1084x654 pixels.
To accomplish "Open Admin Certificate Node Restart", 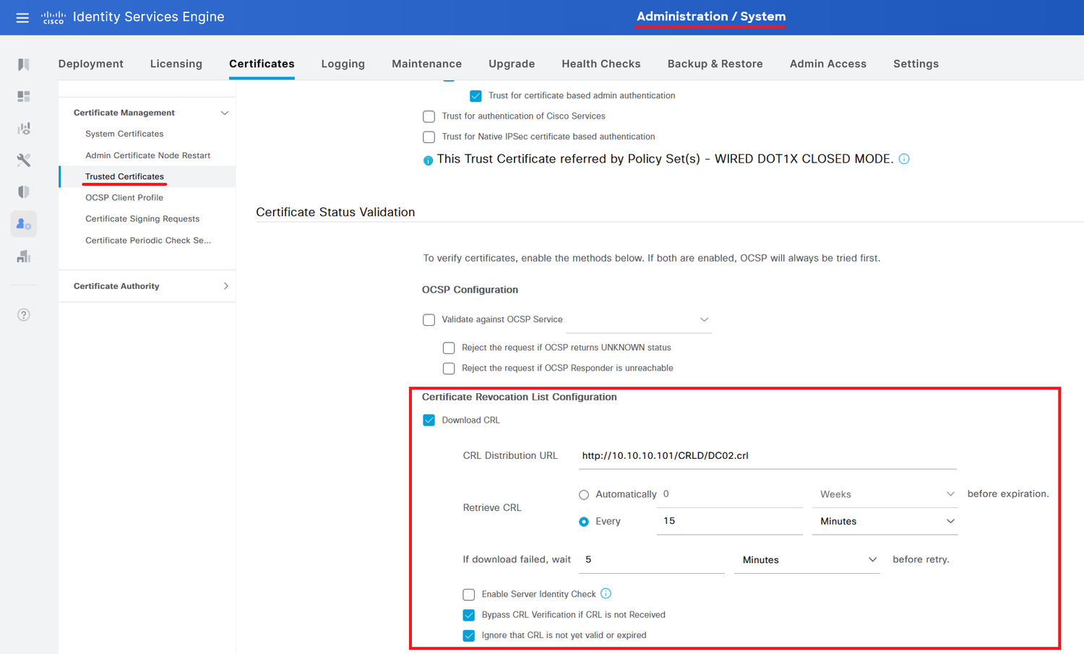I will [x=147, y=155].
